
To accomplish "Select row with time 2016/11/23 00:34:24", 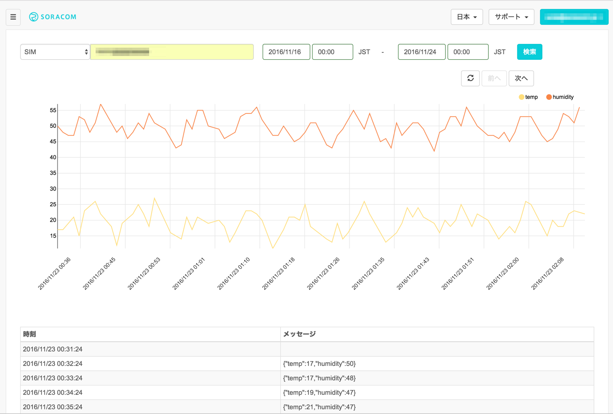I will [x=307, y=393].
